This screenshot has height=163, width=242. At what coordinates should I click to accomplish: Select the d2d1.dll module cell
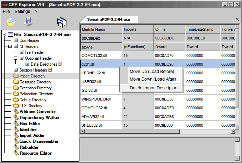(x=101, y=64)
